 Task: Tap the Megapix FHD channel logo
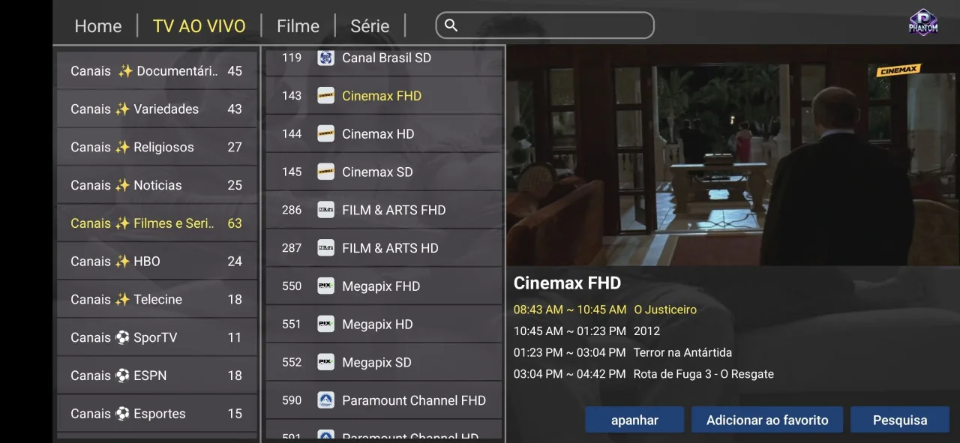coord(325,286)
